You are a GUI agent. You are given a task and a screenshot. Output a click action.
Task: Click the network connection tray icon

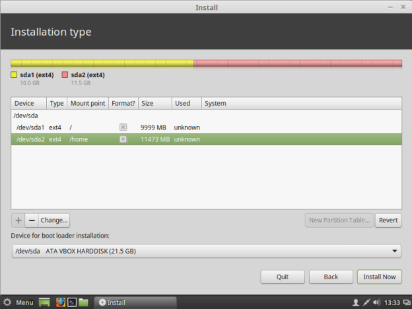(366, 302)
